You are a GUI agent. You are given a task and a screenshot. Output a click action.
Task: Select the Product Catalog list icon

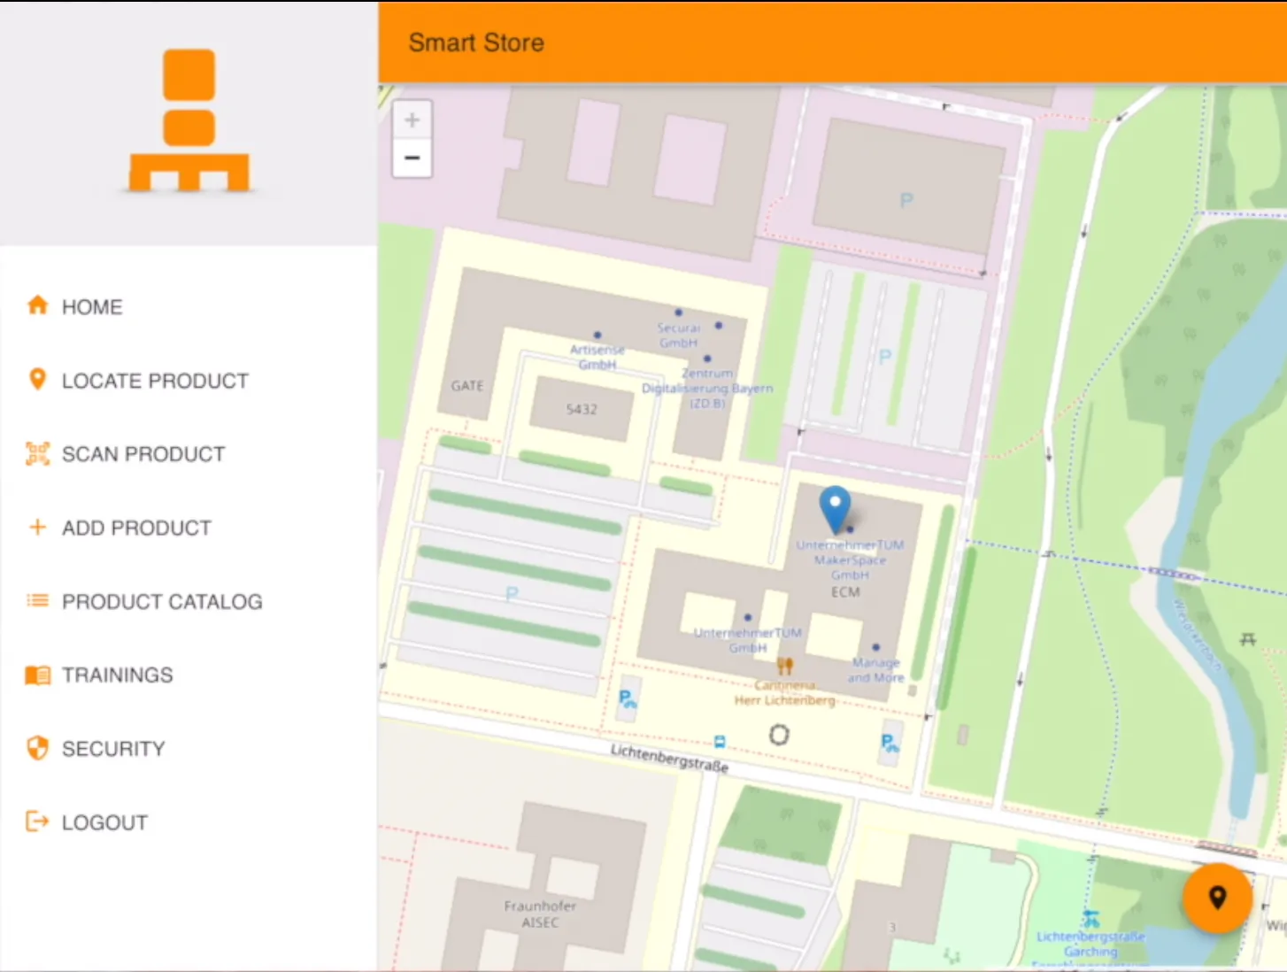(x=36, y=600)
